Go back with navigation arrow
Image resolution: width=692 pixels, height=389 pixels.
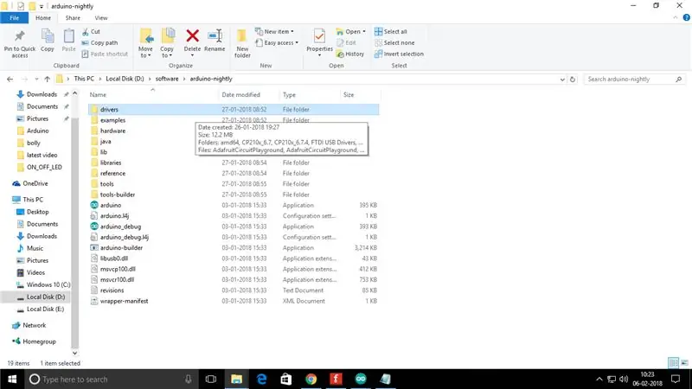pyautogui.click(x=10, y=79)
